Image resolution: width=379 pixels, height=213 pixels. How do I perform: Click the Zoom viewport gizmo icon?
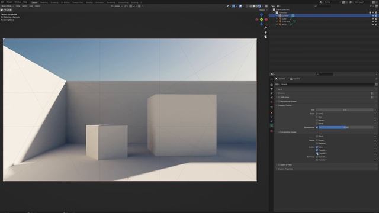pyautogui.click(x=266, y=28)
